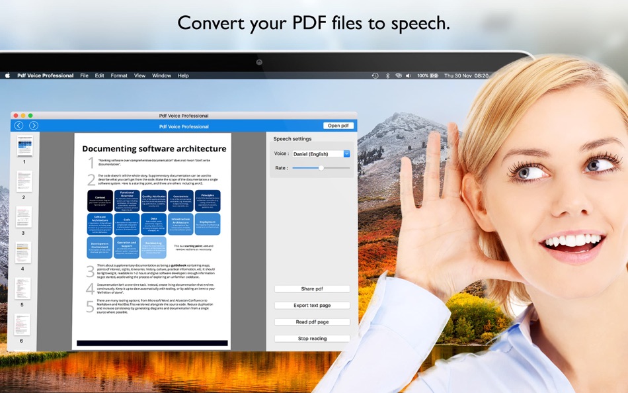Open the View menu
628x393 pixels.
(139, 75)
